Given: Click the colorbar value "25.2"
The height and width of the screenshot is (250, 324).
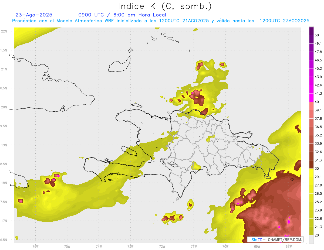Looking at the screenshot, I should click(318, 202).
